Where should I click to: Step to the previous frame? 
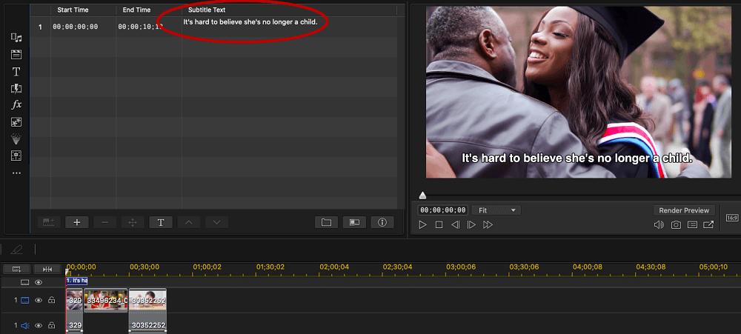click(x=455, y=225)
